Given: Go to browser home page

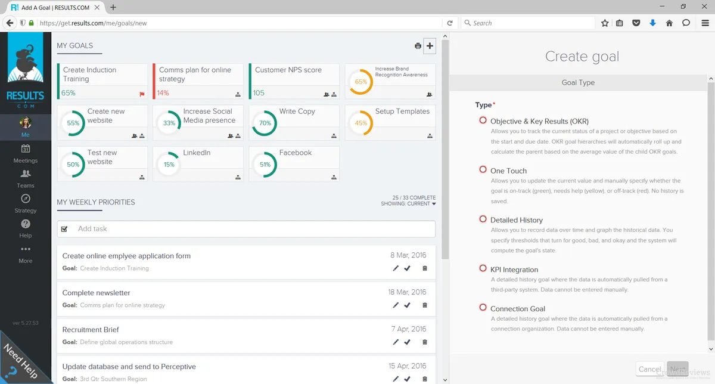Looking at the screenshot, I should tap(669, 23).
